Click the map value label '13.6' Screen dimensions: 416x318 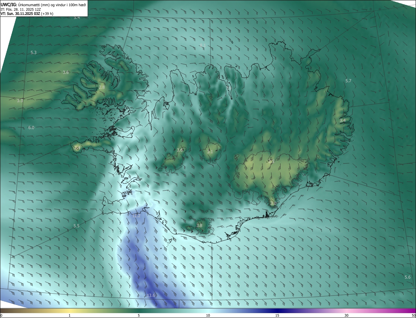(151, 295)
